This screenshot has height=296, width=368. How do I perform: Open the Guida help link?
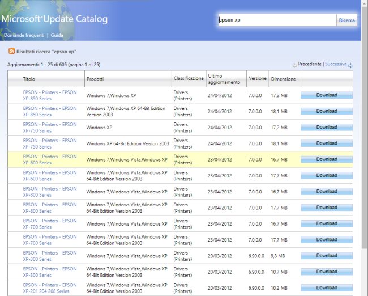click(57, 35)
